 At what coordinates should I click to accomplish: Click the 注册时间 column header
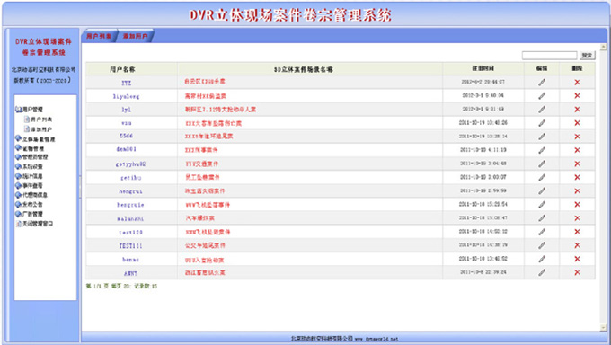[483, 68]
